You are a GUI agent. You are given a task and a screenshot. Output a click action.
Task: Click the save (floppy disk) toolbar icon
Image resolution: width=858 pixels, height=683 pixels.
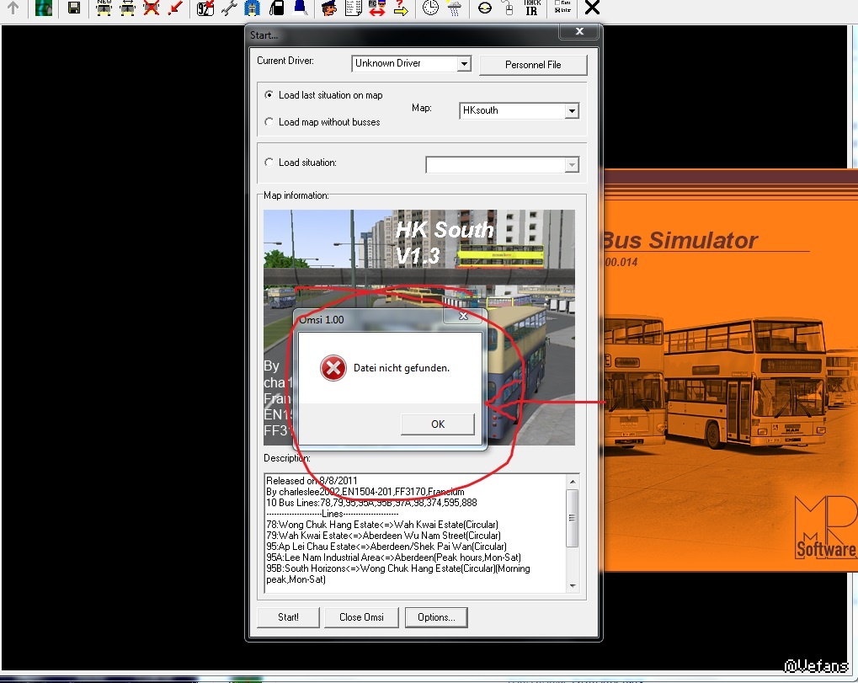(x=74, y=8)
